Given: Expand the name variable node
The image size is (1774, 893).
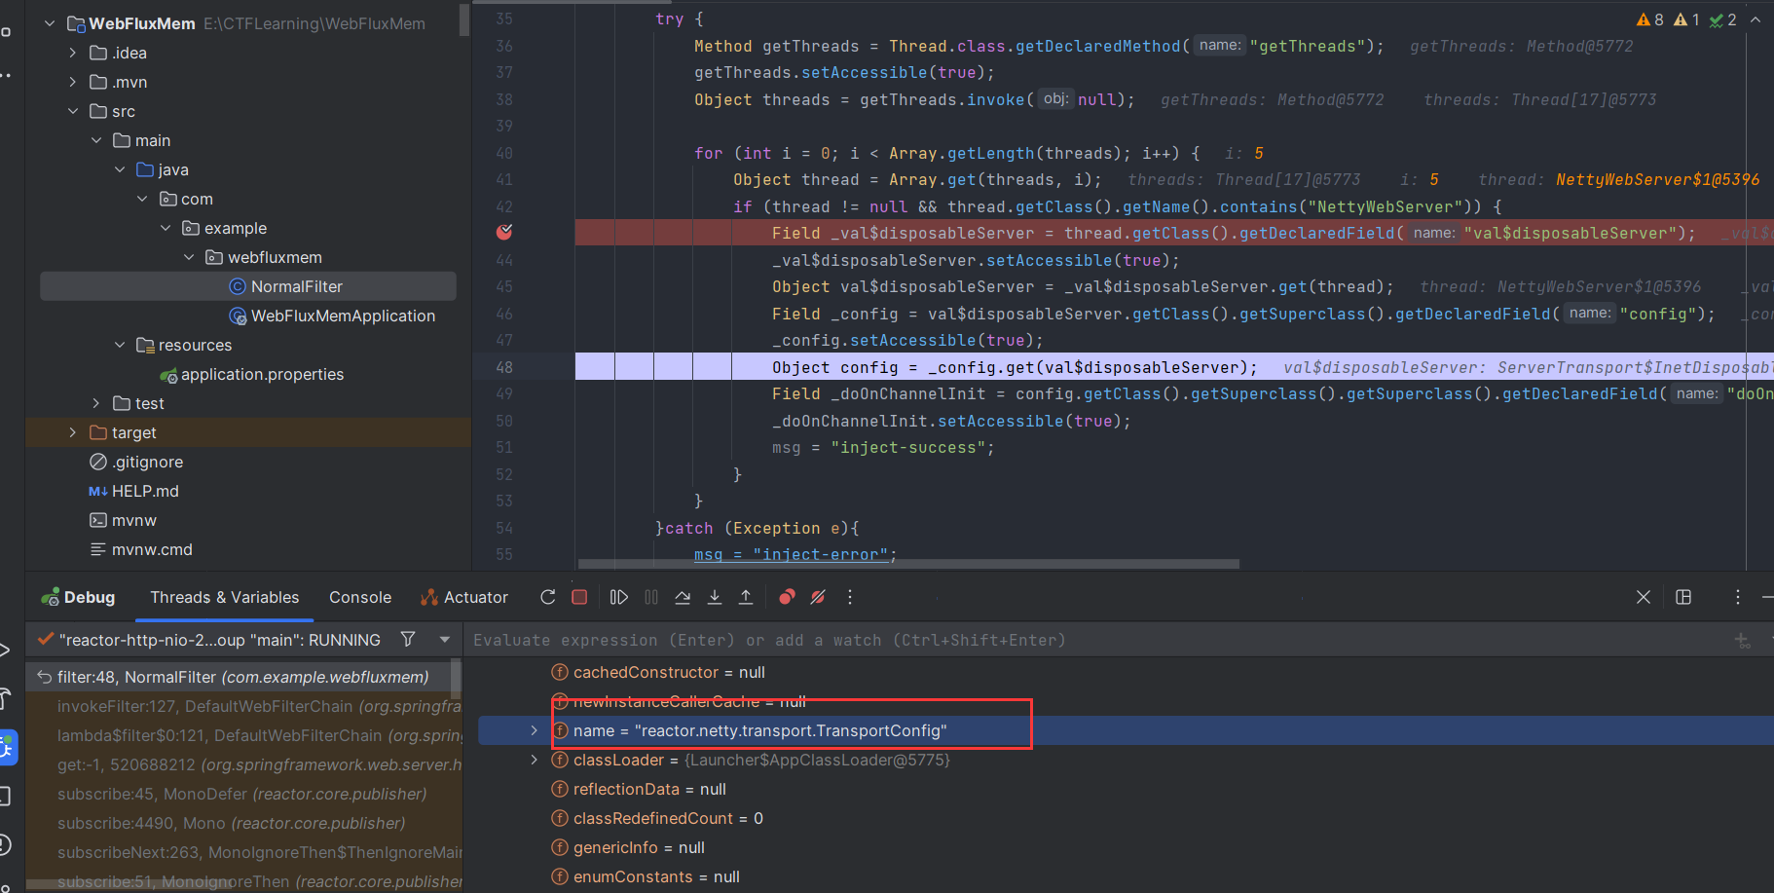Looking at the screenshot, I should (534, 730).
